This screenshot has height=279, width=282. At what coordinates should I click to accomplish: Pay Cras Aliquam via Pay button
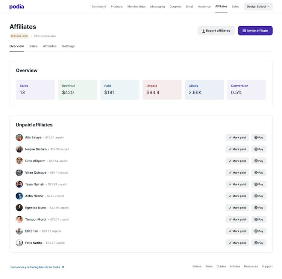point(259,161)
